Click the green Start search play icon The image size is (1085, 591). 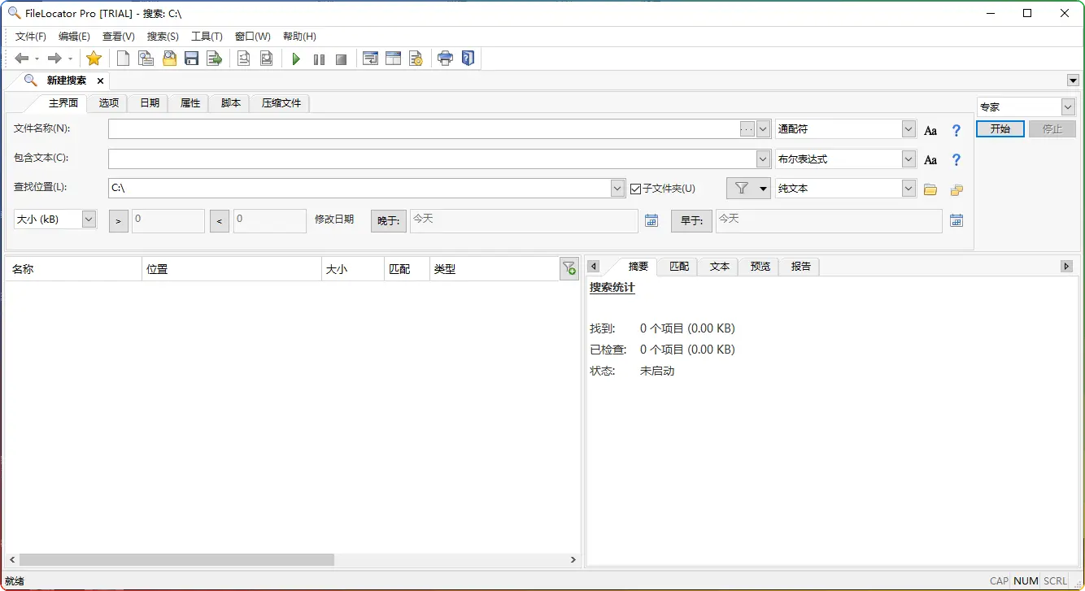(x=296, y=59)
